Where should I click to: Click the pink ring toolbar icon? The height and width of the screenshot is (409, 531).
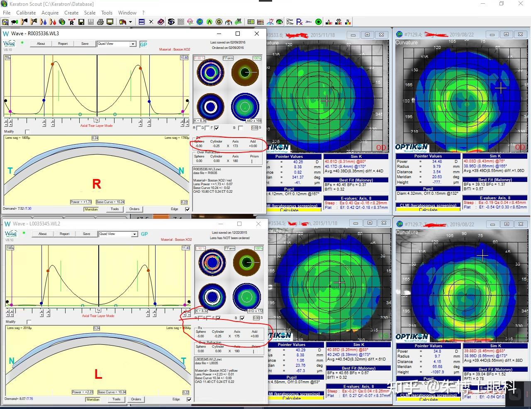pyautogui.click(x=190, y=22)
